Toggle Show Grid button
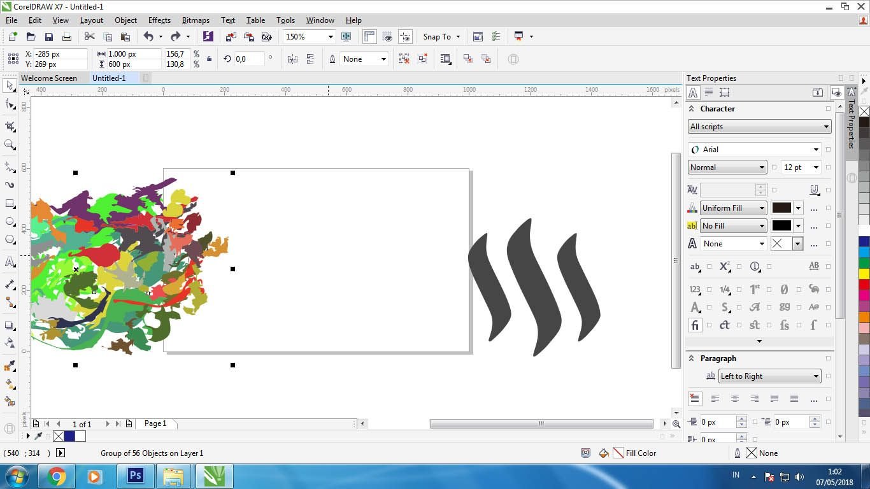 (387, 37)
